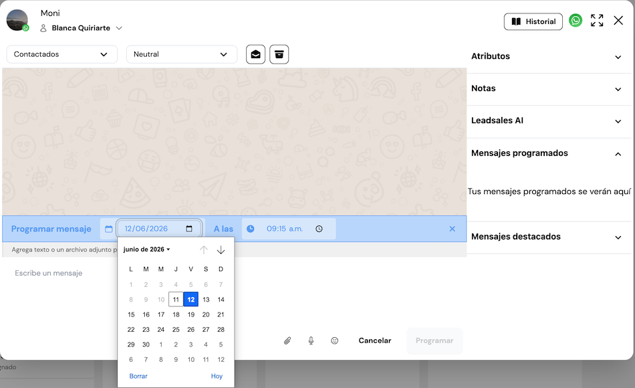Archive the conversation box icon

click(279, 54)
